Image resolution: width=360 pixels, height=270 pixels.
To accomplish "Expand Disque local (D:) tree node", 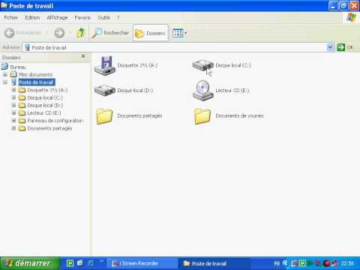I will click(13, 105).
